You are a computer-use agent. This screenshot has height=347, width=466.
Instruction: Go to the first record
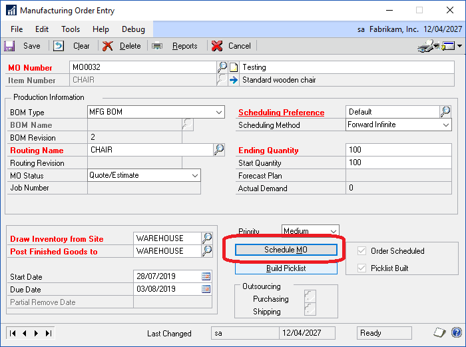(13, 333)
